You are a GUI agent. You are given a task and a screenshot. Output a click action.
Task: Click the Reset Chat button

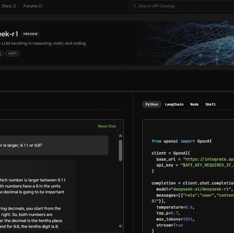(107, 126)
